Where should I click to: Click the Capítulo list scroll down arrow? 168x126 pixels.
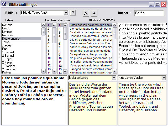coord(54,71)
